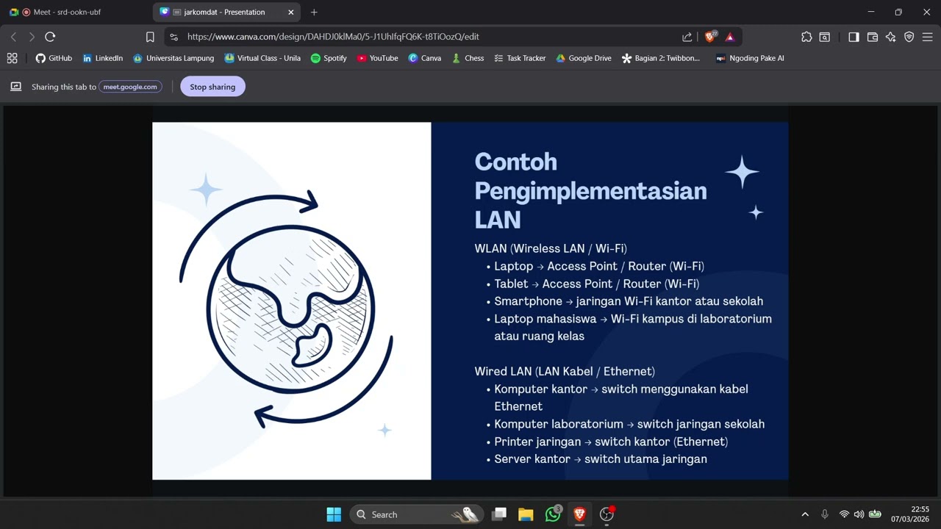Screen dimensions: 941x529
Task: Show hidden system tray icons
Action: pyautogui.click(x=805, y=514)
